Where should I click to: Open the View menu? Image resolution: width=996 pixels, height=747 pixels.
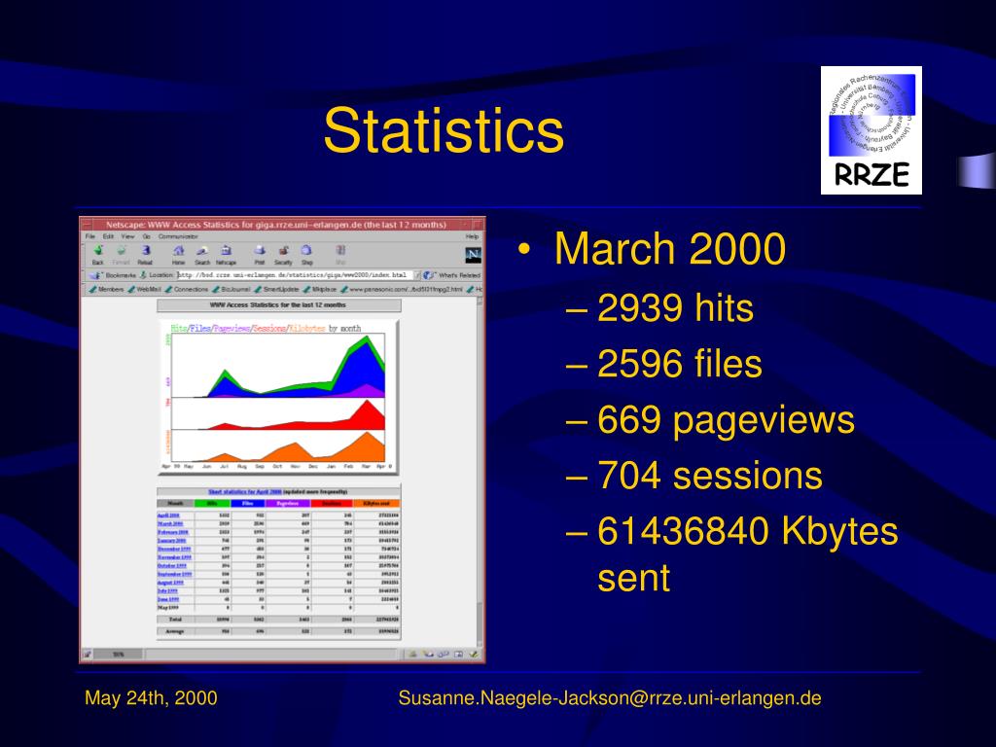point(127,236)
